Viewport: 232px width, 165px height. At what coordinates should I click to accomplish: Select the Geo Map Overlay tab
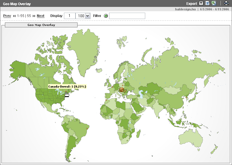(41, 25)
